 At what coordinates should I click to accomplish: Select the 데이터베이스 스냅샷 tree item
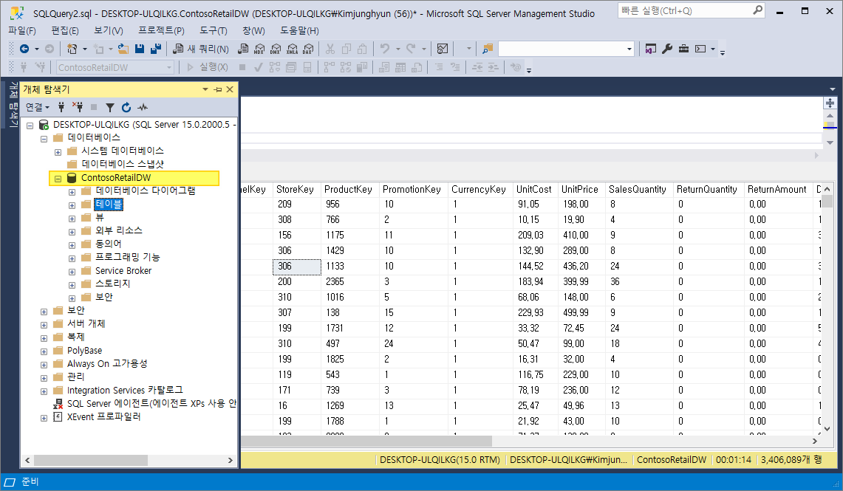click(x=123, y=164)
